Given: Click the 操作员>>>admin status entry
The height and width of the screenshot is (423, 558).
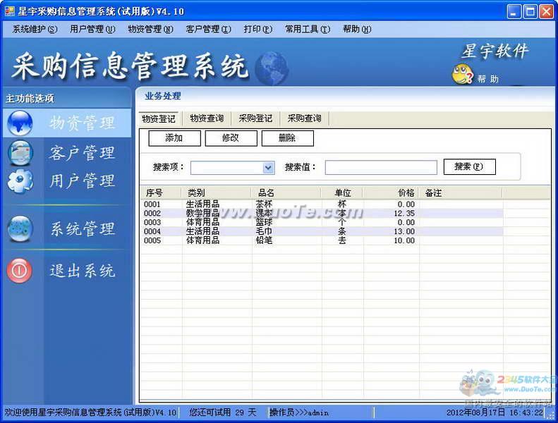Looking at the screenshot, I should coord(299,412).
